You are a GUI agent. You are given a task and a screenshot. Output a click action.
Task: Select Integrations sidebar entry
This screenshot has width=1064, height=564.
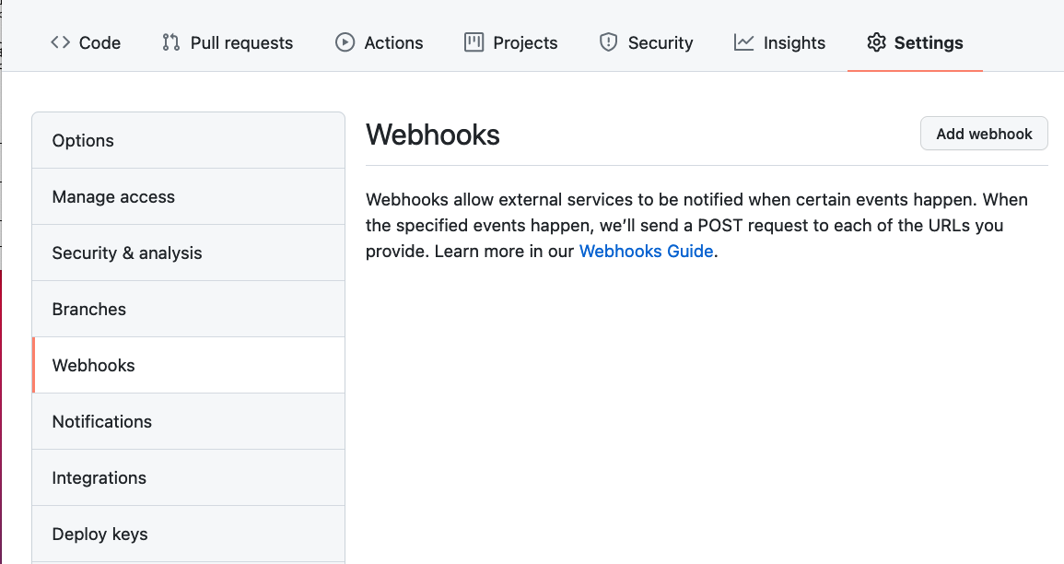pyautogui.click(x=189, y=477)
